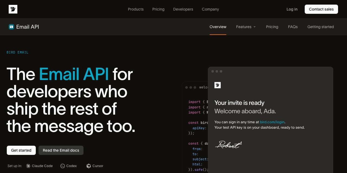
Task: Go to the Email API Pricing tab
Action: 272,27
